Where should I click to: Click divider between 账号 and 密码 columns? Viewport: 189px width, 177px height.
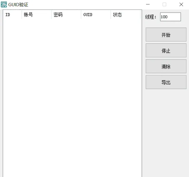51,15
